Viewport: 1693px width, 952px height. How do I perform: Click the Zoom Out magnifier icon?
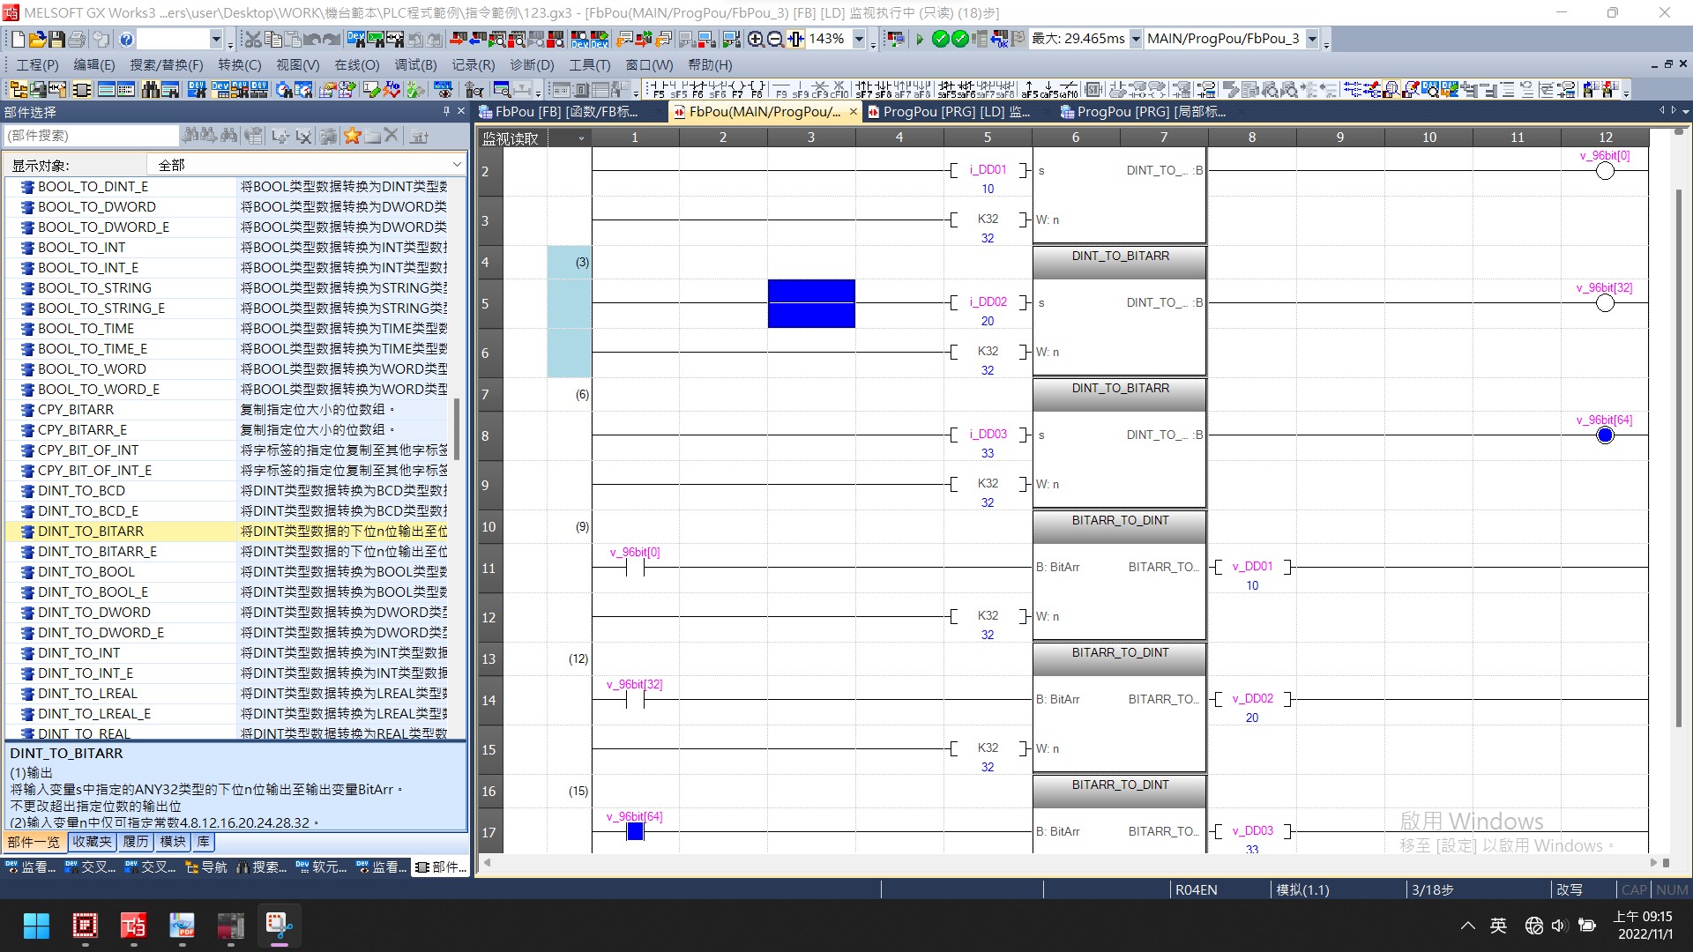775,39
